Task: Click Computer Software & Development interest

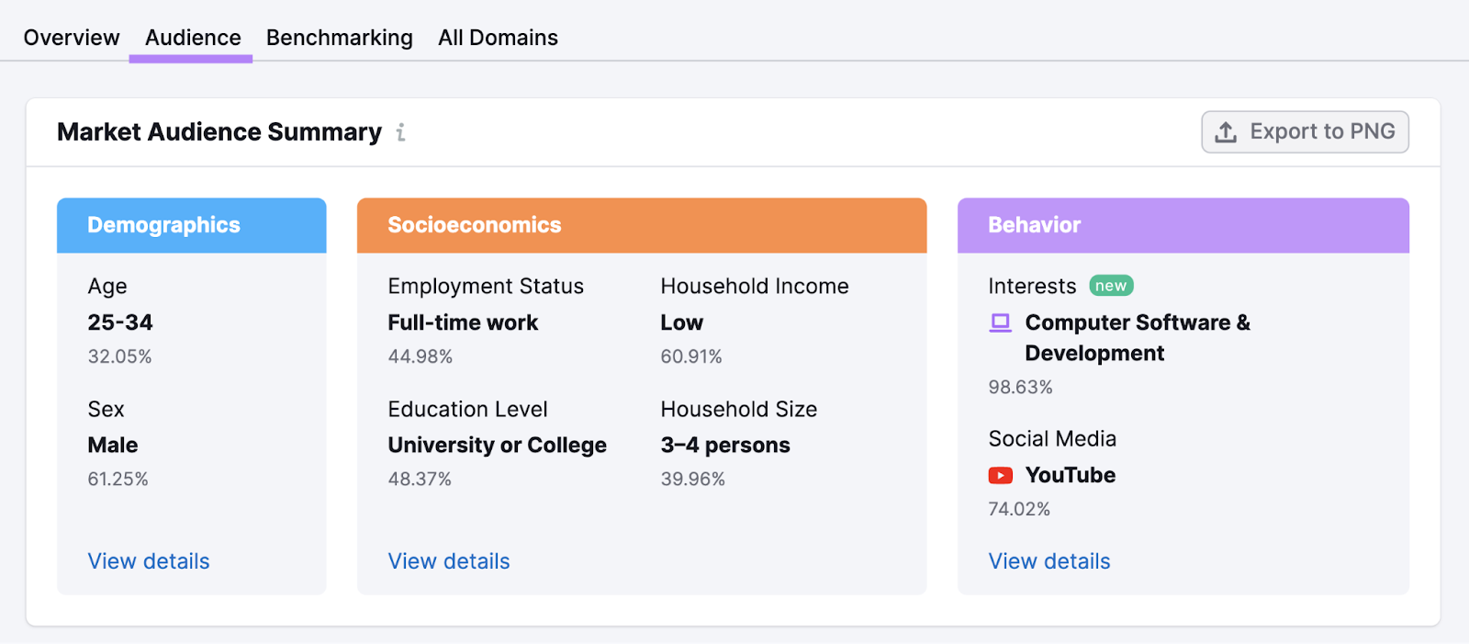Action: [x=1138, y=338]
